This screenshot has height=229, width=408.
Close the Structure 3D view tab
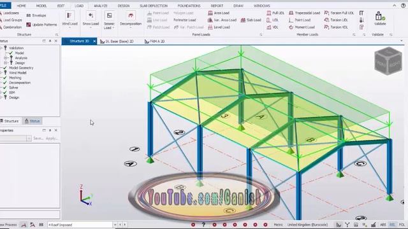[94, 41]
